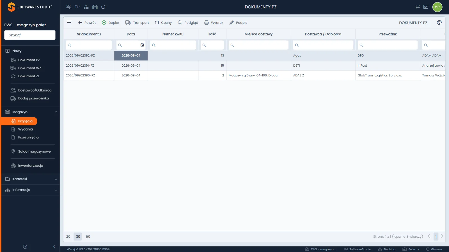
Task: Click the warehouse icon in top bar
Action: (95, 7)
